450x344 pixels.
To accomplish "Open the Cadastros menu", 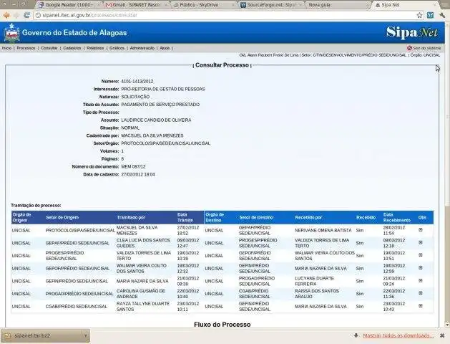I will (72, 48).
